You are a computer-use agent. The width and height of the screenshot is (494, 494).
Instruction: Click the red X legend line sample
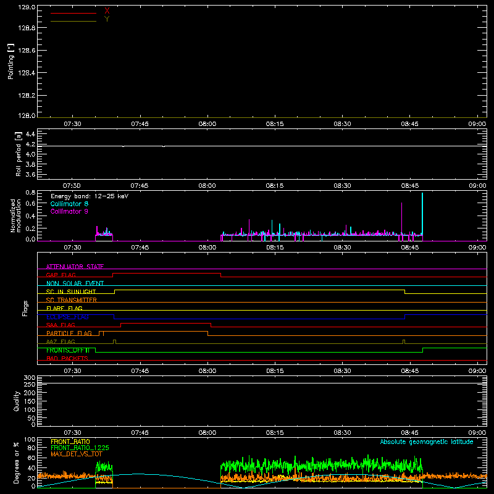[73, 13]
